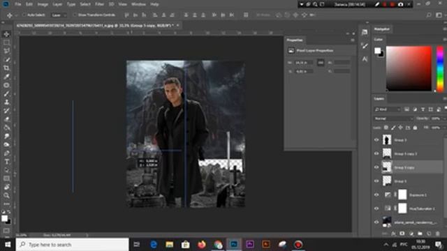Viewport: 447px width, 251px height.
Task: Click the add layer mask icon
Action: [x=402, y=234]
